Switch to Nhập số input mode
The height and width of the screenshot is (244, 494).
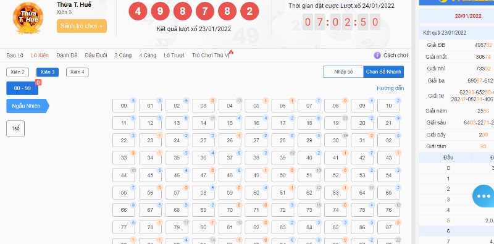click(x=343, y=72)
